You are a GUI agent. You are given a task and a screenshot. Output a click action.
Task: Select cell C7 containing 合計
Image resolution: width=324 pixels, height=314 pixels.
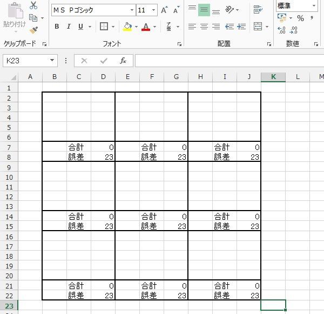coord(79,147)
